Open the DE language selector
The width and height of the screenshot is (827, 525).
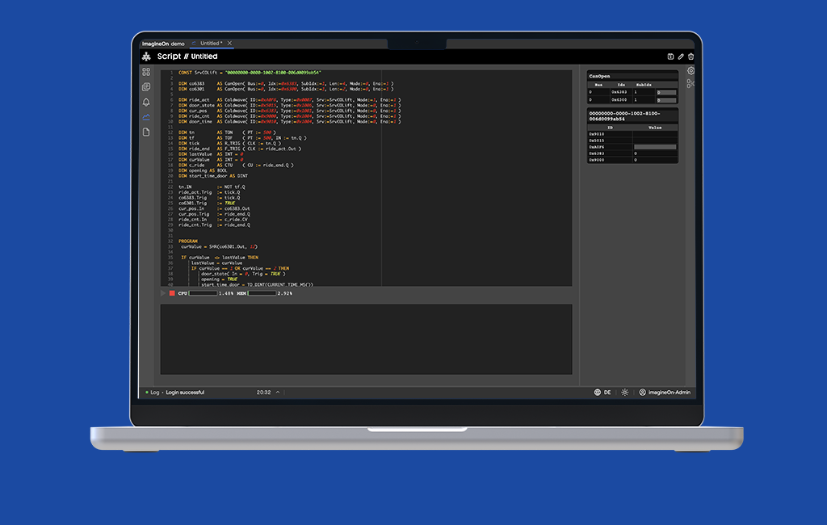coord(602,393)
